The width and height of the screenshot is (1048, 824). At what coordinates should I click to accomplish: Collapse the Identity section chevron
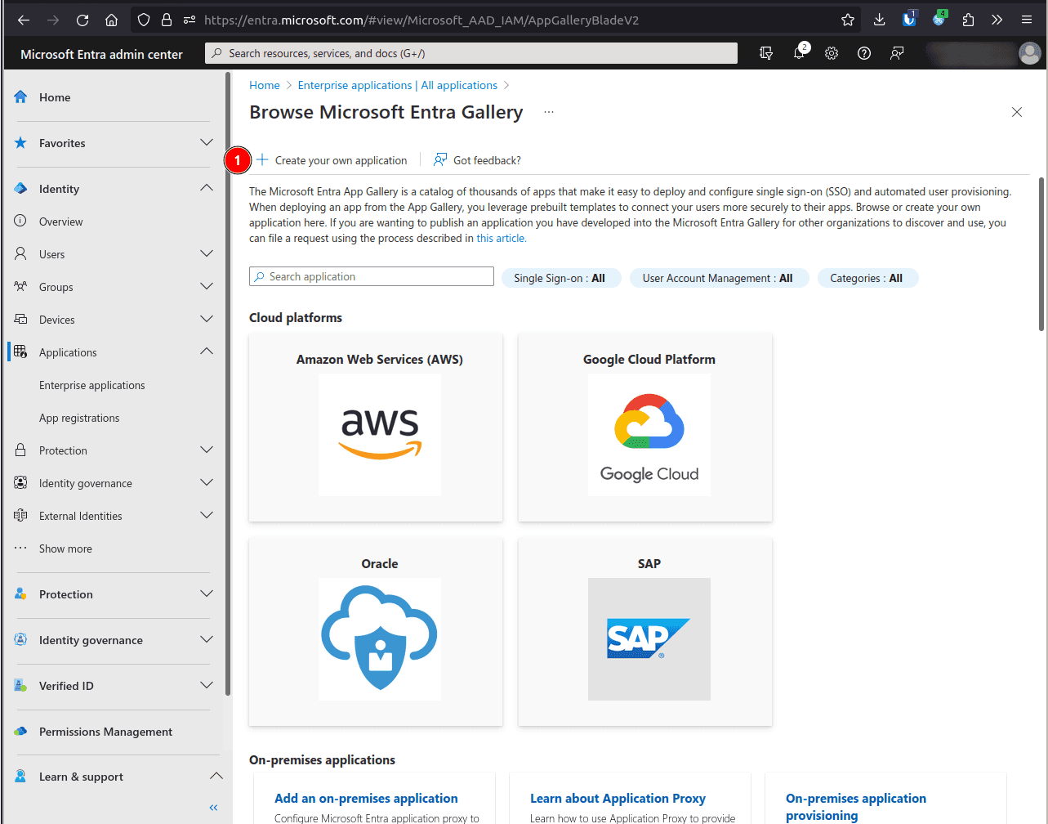(207, 188)
